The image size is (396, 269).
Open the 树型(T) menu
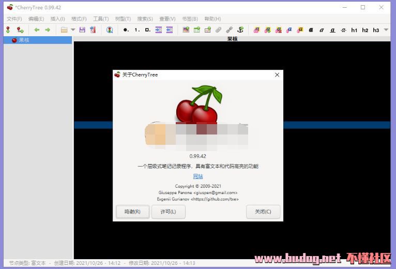tap(123, 19)
